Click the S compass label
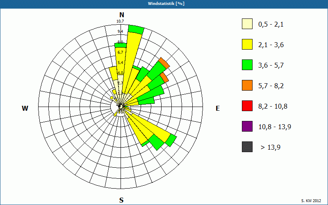Image resolution: width=328 pixels, height=205 pixels. pyautogui.click(x=121, y=200)
